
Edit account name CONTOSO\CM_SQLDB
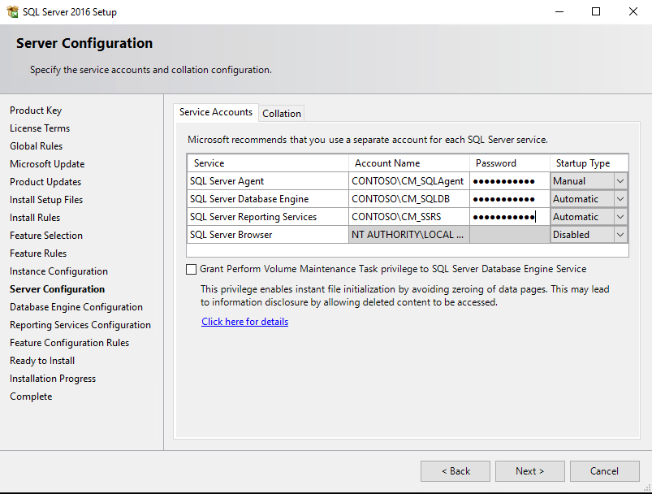coord(409,199)
